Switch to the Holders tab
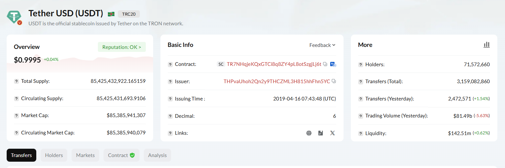This screenshot has width=505, height=168. click(54, 155)
